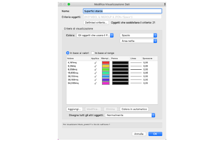Click the teal fill swatch for 13,935mq
Image resolution: width=224 pixels, height=142 pixels.
[x=106, y=73]
